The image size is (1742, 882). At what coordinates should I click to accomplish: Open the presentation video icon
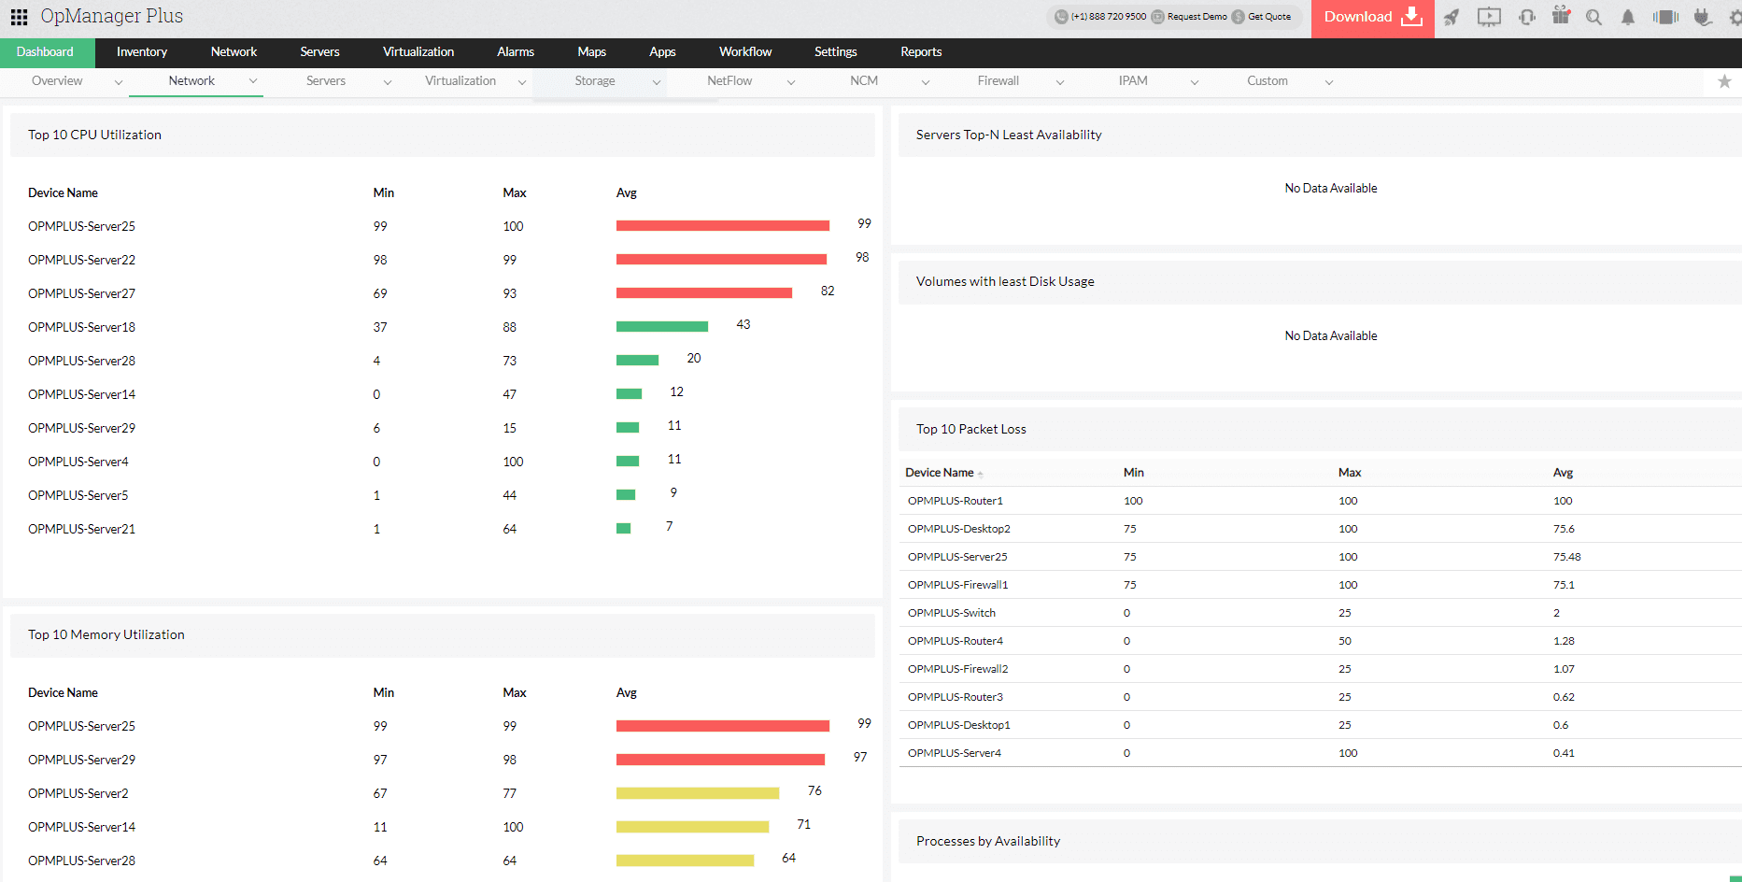[x=1489, y=17]
